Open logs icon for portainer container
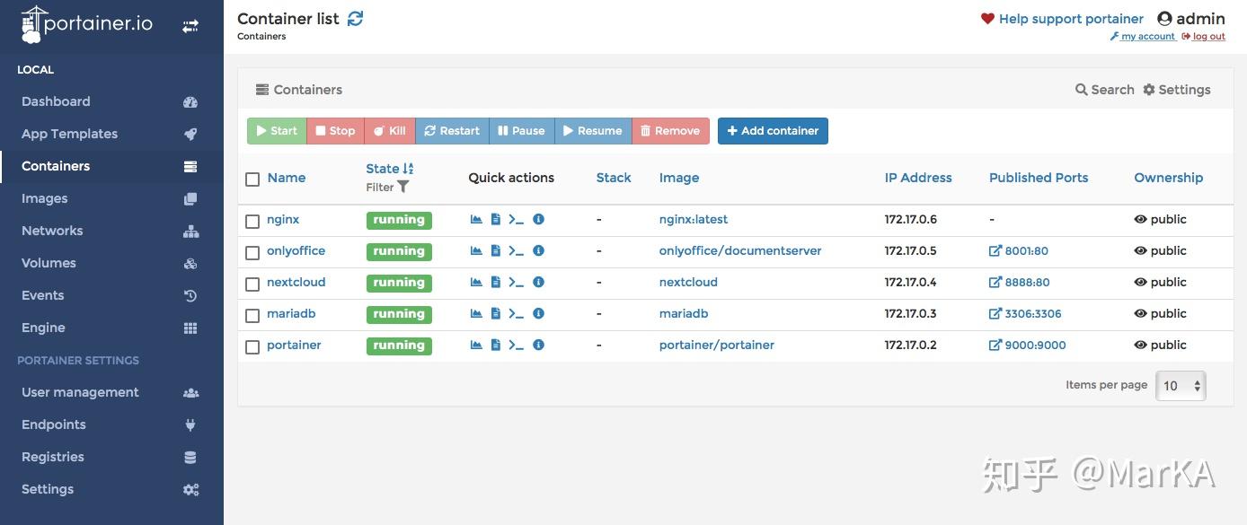This screenshot has height=525, width=1247. (x=496, y=345)
